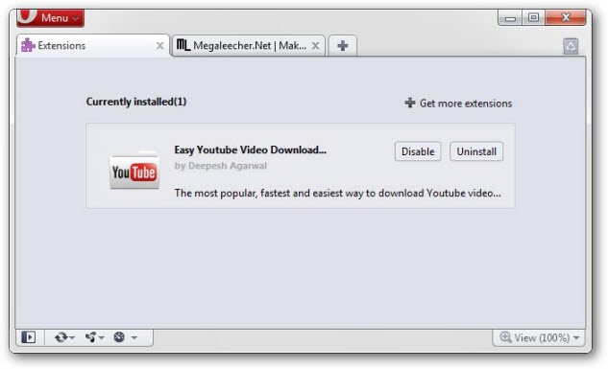Open the Opera Turbo icon
Screen dimensions: 608x369
click(x=119, y=337)
